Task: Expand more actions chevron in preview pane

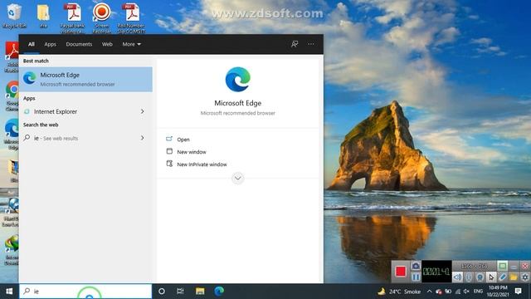Action: [238, 178]
